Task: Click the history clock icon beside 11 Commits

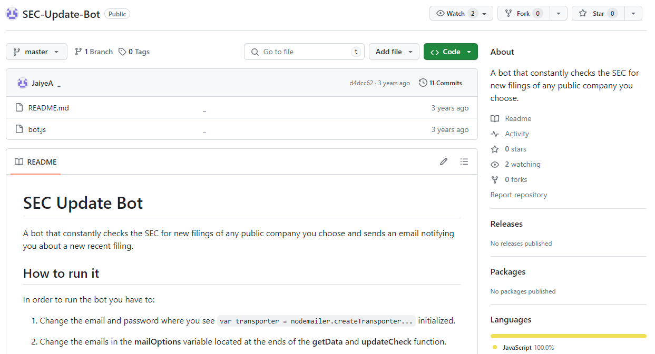Action: click(423, 83)
